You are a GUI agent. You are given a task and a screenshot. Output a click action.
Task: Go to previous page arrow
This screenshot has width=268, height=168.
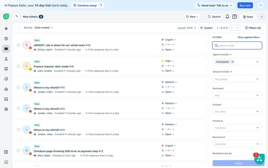(x=232, y=28)
